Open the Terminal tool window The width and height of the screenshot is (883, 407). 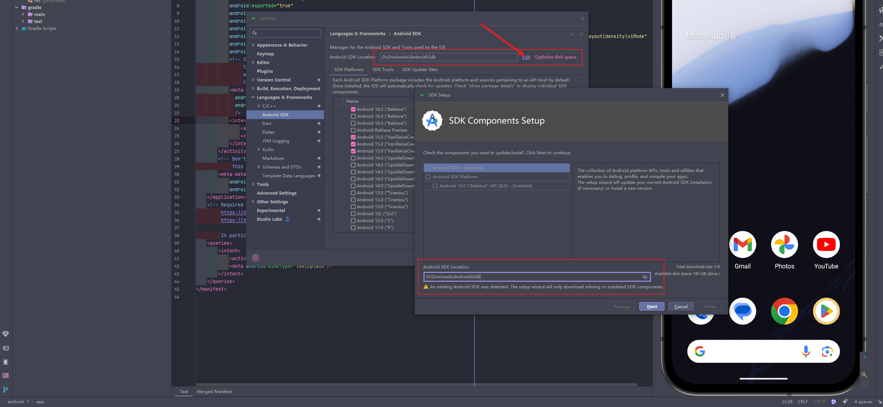[x=6, y=376]
